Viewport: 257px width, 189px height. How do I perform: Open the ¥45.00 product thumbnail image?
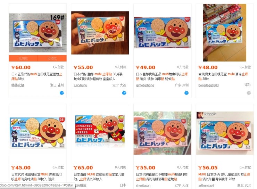click(x=38, y=133)
